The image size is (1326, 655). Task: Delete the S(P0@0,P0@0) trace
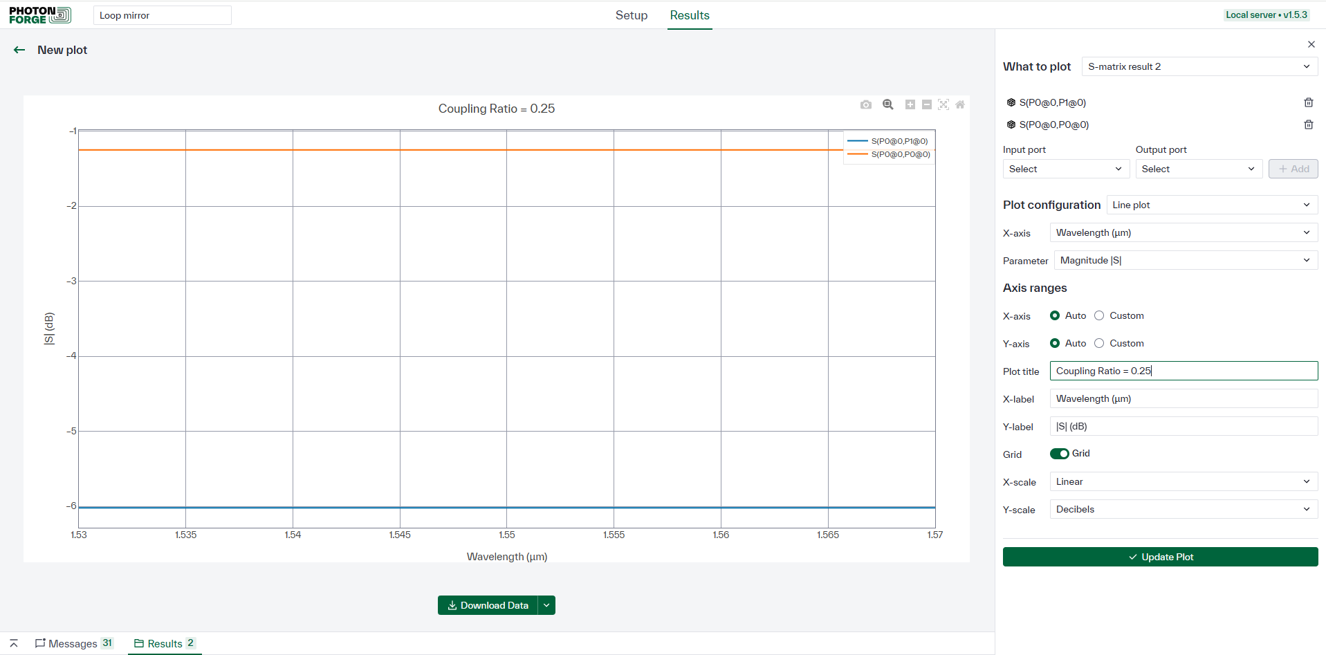pyautogui.click(x=1309, y=124)
